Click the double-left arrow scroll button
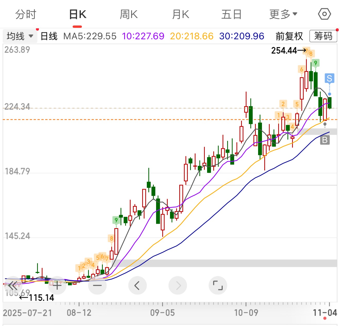340x326 pixels. tap(13, 285)
